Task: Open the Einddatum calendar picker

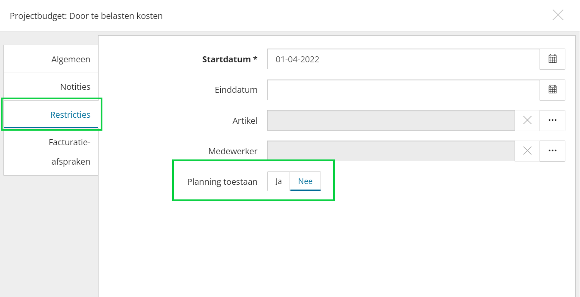Action: 552,89
